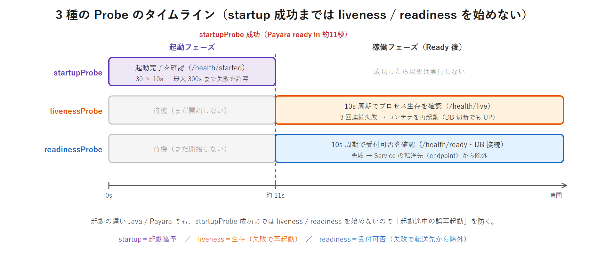
Task: Click the orange 'livenessProbe' row label
Action: pos(76,111)
